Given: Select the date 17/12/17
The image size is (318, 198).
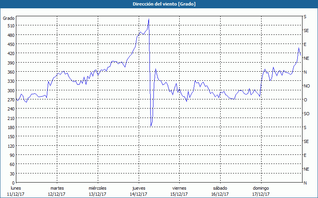Looking at the screenshot, I should [x=261, y=194].
